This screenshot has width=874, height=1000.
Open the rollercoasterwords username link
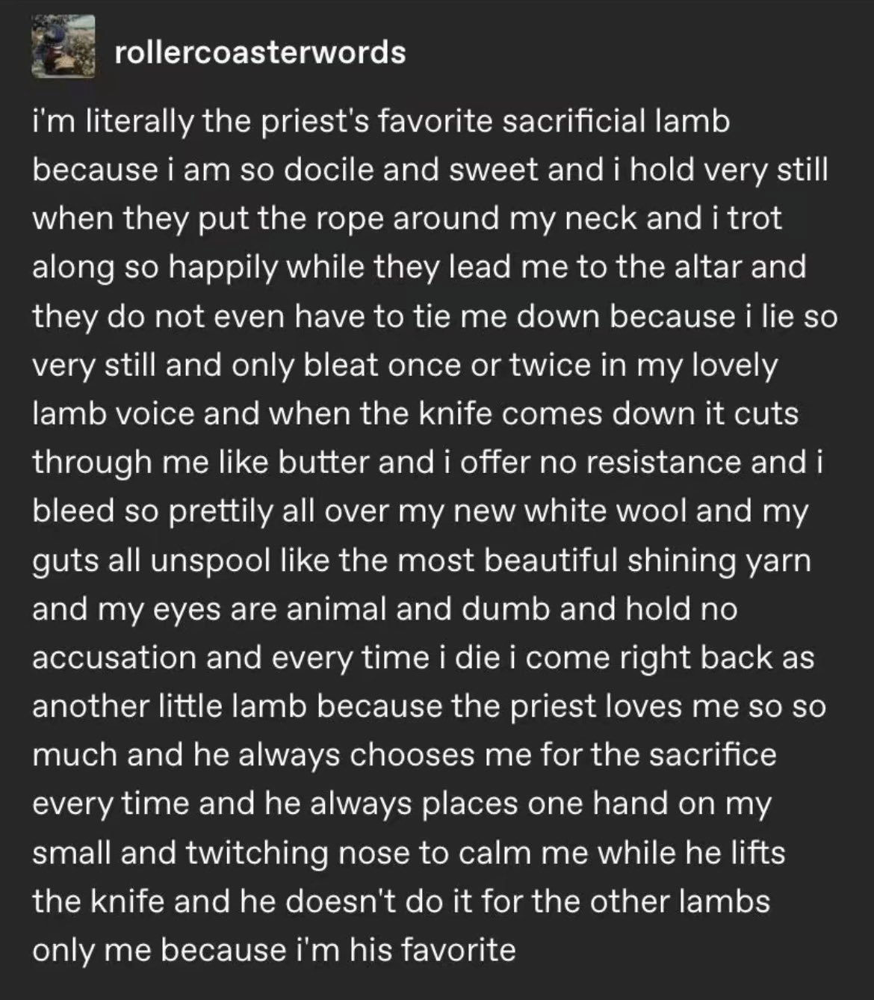click(x=260, y=52)
